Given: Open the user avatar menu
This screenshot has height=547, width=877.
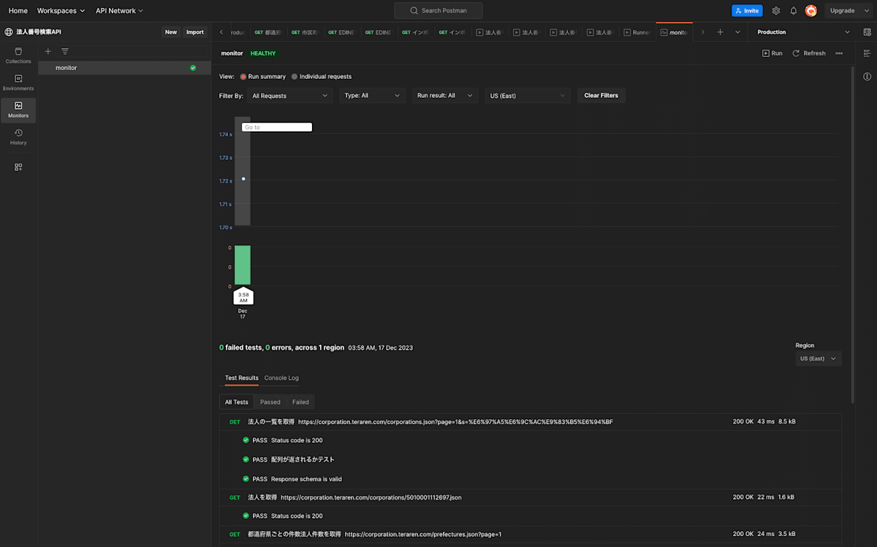Looking at the screenshot, I should pos(811,11).
